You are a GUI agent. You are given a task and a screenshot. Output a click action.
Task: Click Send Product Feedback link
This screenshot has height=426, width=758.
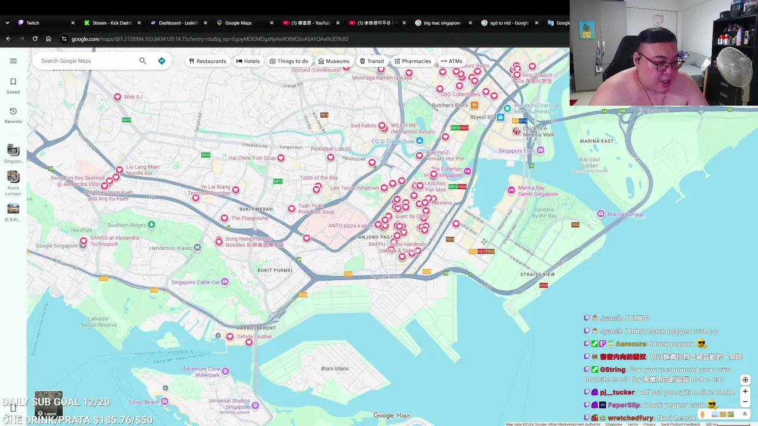pyautogui.click(x=680, y=424)
